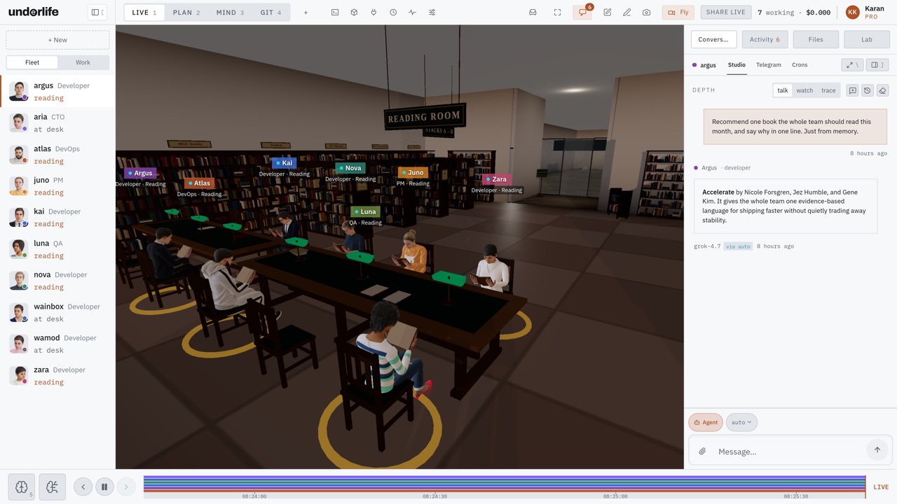Toggle the left sidebar panel button
The width and height of the screenshot is (897, 504).
pos(98,12)
